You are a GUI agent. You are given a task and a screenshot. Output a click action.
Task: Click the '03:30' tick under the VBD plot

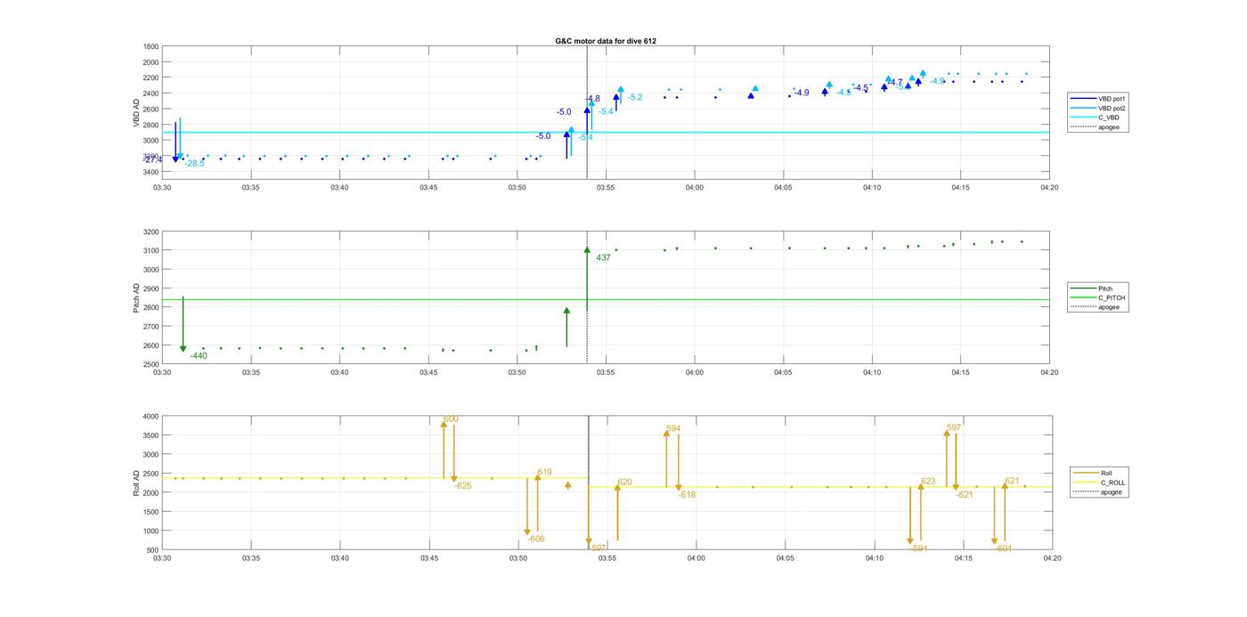[162, 188]
